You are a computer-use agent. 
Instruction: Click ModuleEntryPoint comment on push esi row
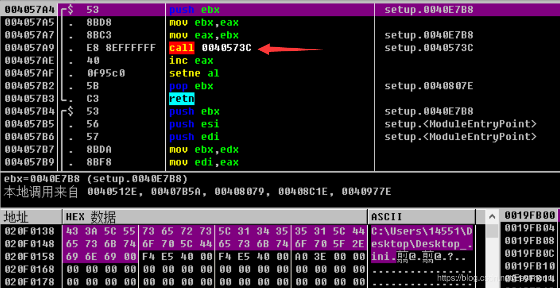tap(460, 124)
